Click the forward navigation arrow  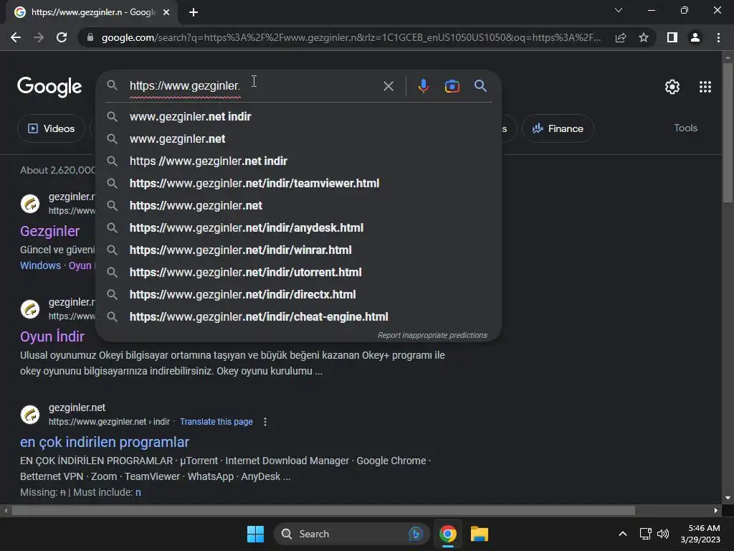[39, 37]
